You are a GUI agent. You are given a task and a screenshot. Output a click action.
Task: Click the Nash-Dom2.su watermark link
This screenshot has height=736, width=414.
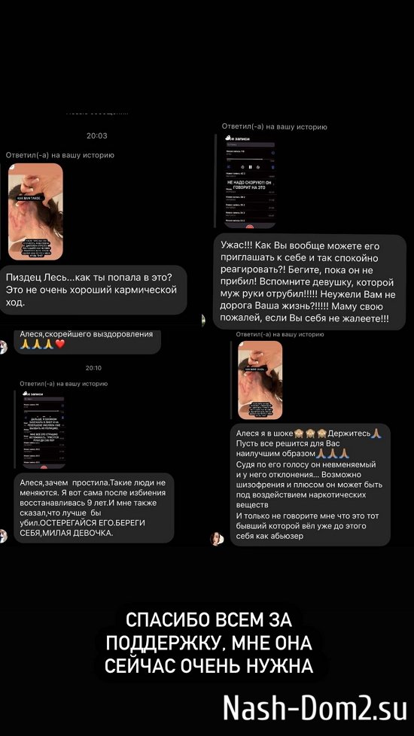[x=315, y=708]
